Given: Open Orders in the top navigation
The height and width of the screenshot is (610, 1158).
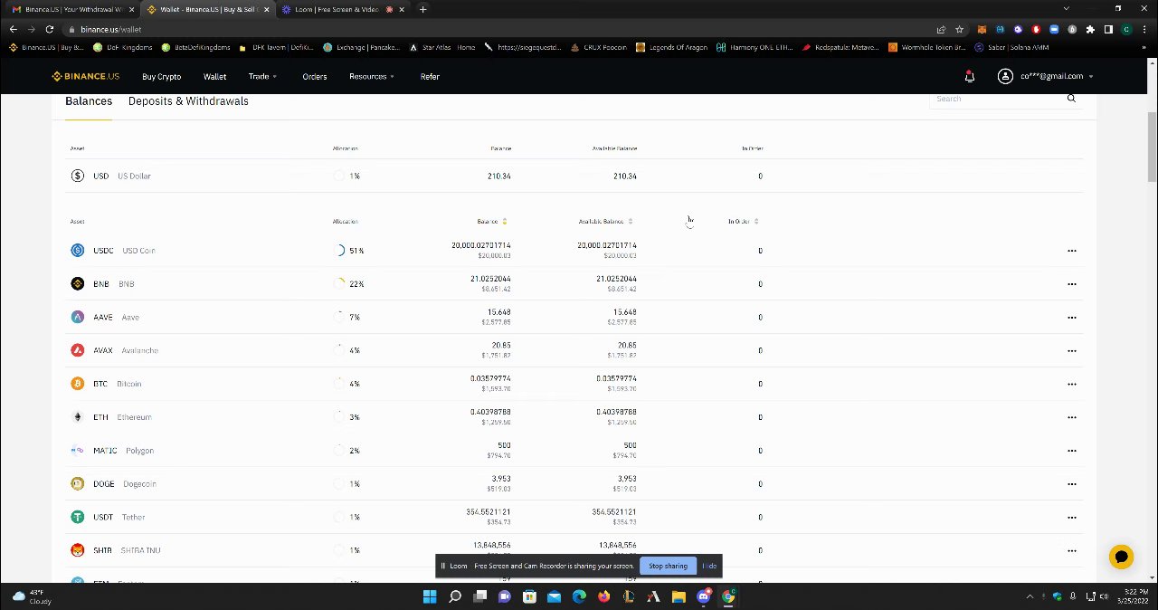Looking at the screenshot, I should [x=315, y=76].
